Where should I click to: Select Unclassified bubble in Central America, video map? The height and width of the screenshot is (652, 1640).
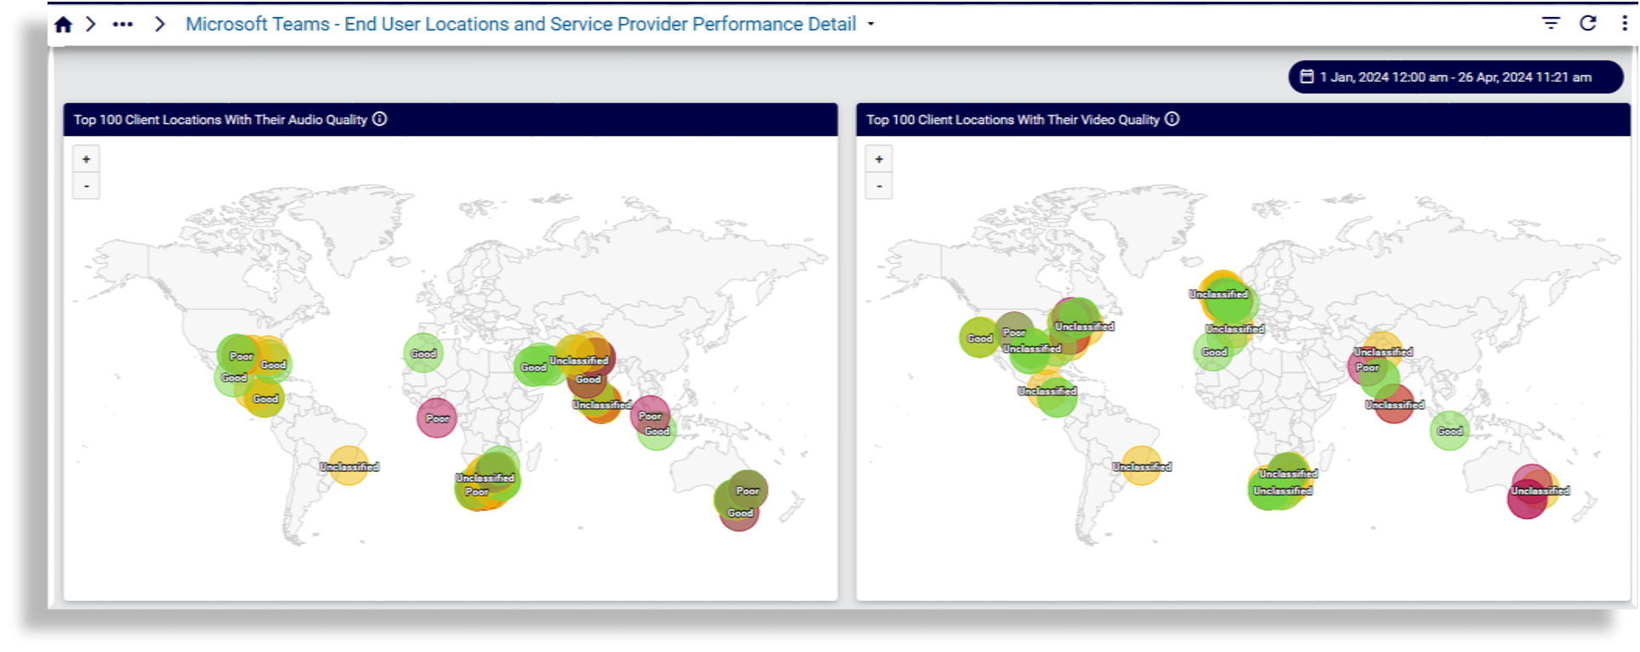click(x=1047, y=391)
